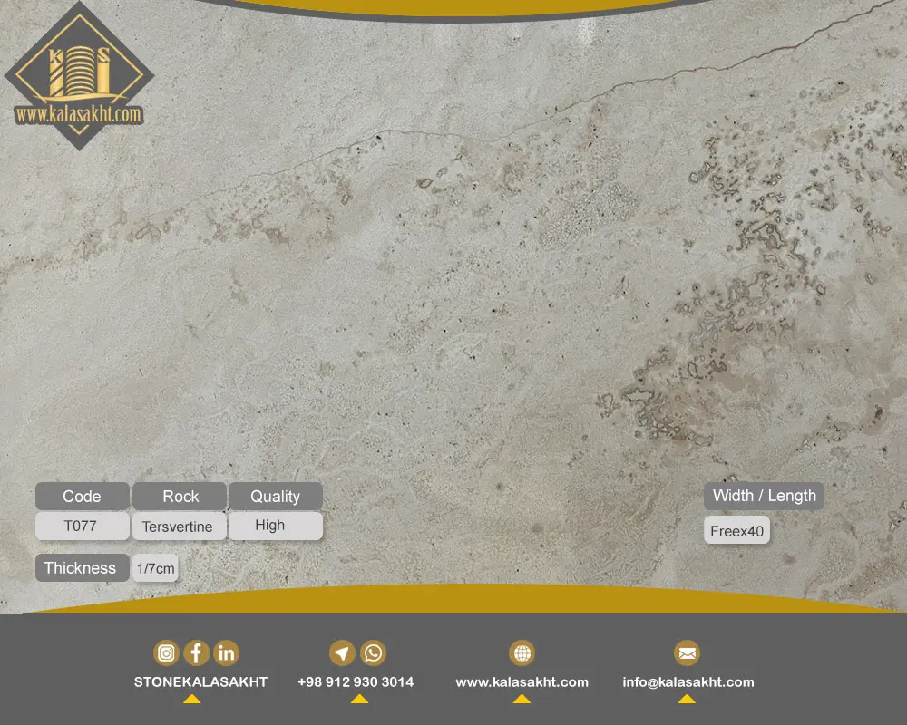Click the Rock label
907x725 pixels.
180,496
